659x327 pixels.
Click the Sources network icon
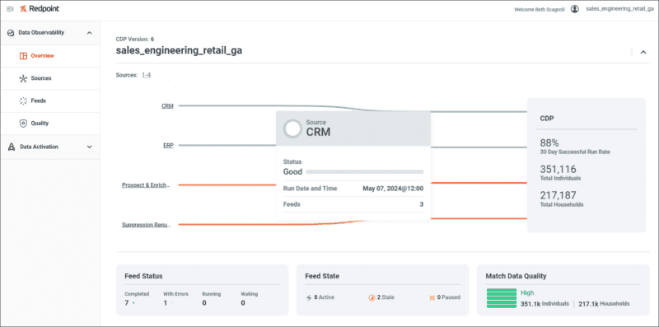click(24, 78)
